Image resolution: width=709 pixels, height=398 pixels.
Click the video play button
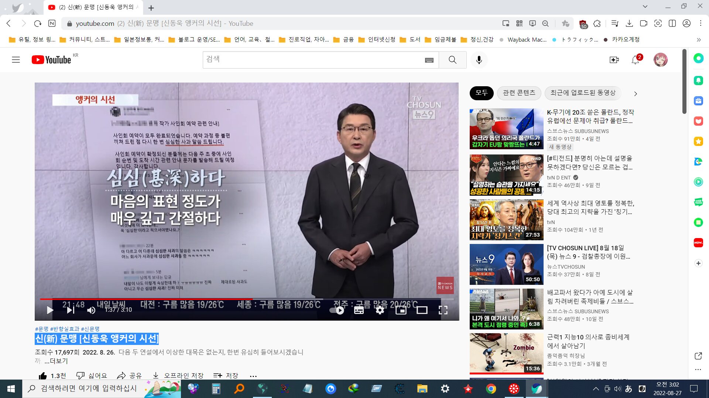[x=50, y=310]
